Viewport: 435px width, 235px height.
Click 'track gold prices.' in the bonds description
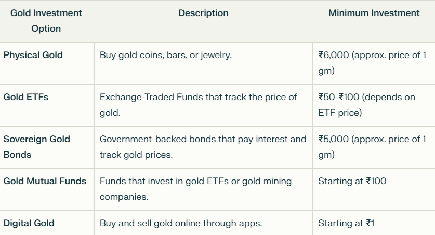(x=136, y=155)
